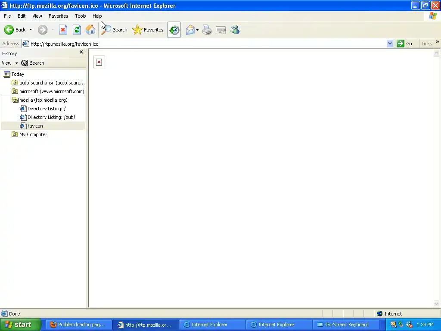The width and height of the screenshot is (441, 331).
Task: Open the History pane View dropdown
Action: tap(9, 63)
